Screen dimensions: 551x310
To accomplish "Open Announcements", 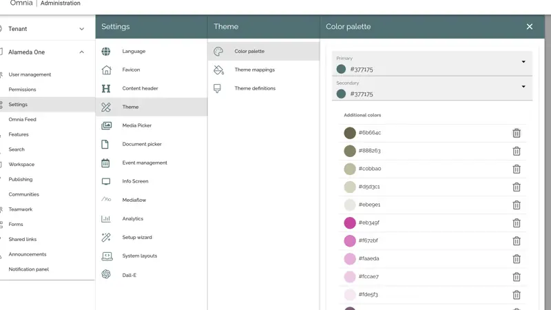I will tap(28, 254).
